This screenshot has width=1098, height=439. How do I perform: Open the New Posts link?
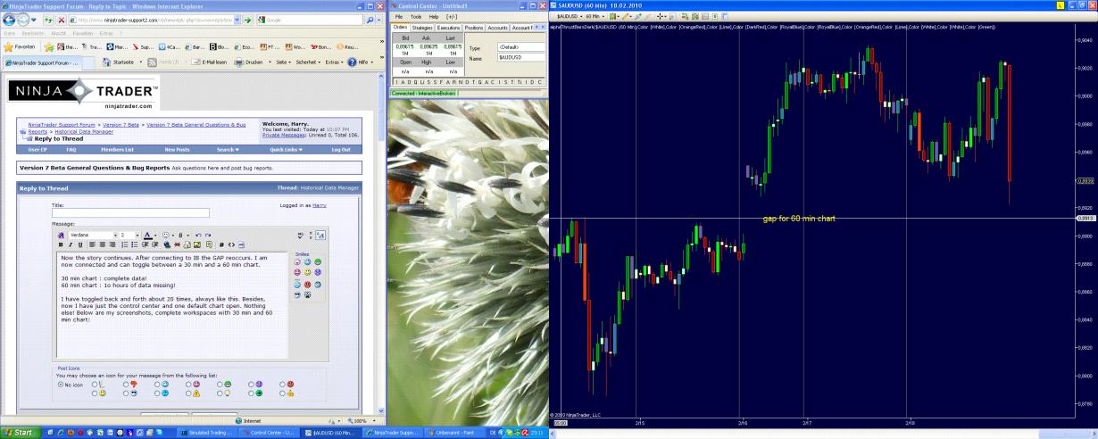click(x=177, y=150)
